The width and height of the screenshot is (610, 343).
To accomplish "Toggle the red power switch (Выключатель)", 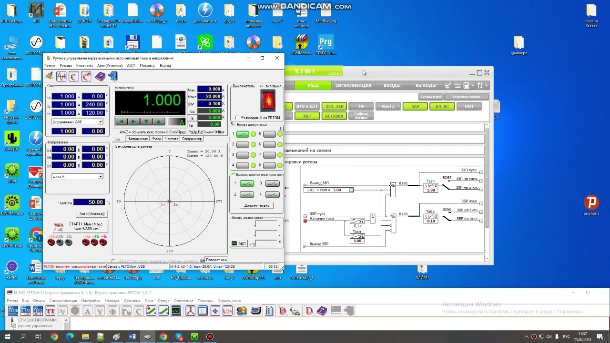I will click(x=267, y=101).
